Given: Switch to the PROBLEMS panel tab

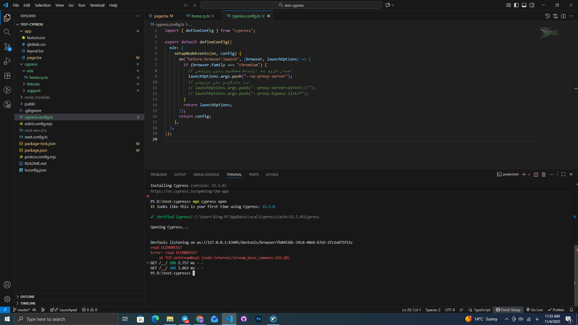Looking at the screenshot, I should pyautogui.click(x=158, y=175).
